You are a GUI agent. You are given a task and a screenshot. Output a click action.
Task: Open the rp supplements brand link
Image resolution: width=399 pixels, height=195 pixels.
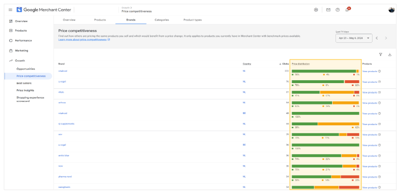pyautogui.click(x=66, y=124)
